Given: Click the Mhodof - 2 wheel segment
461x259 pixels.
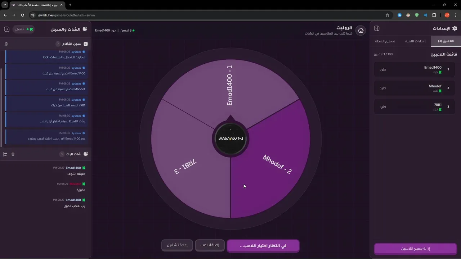Looking at the screenshot, I should 277,164.
